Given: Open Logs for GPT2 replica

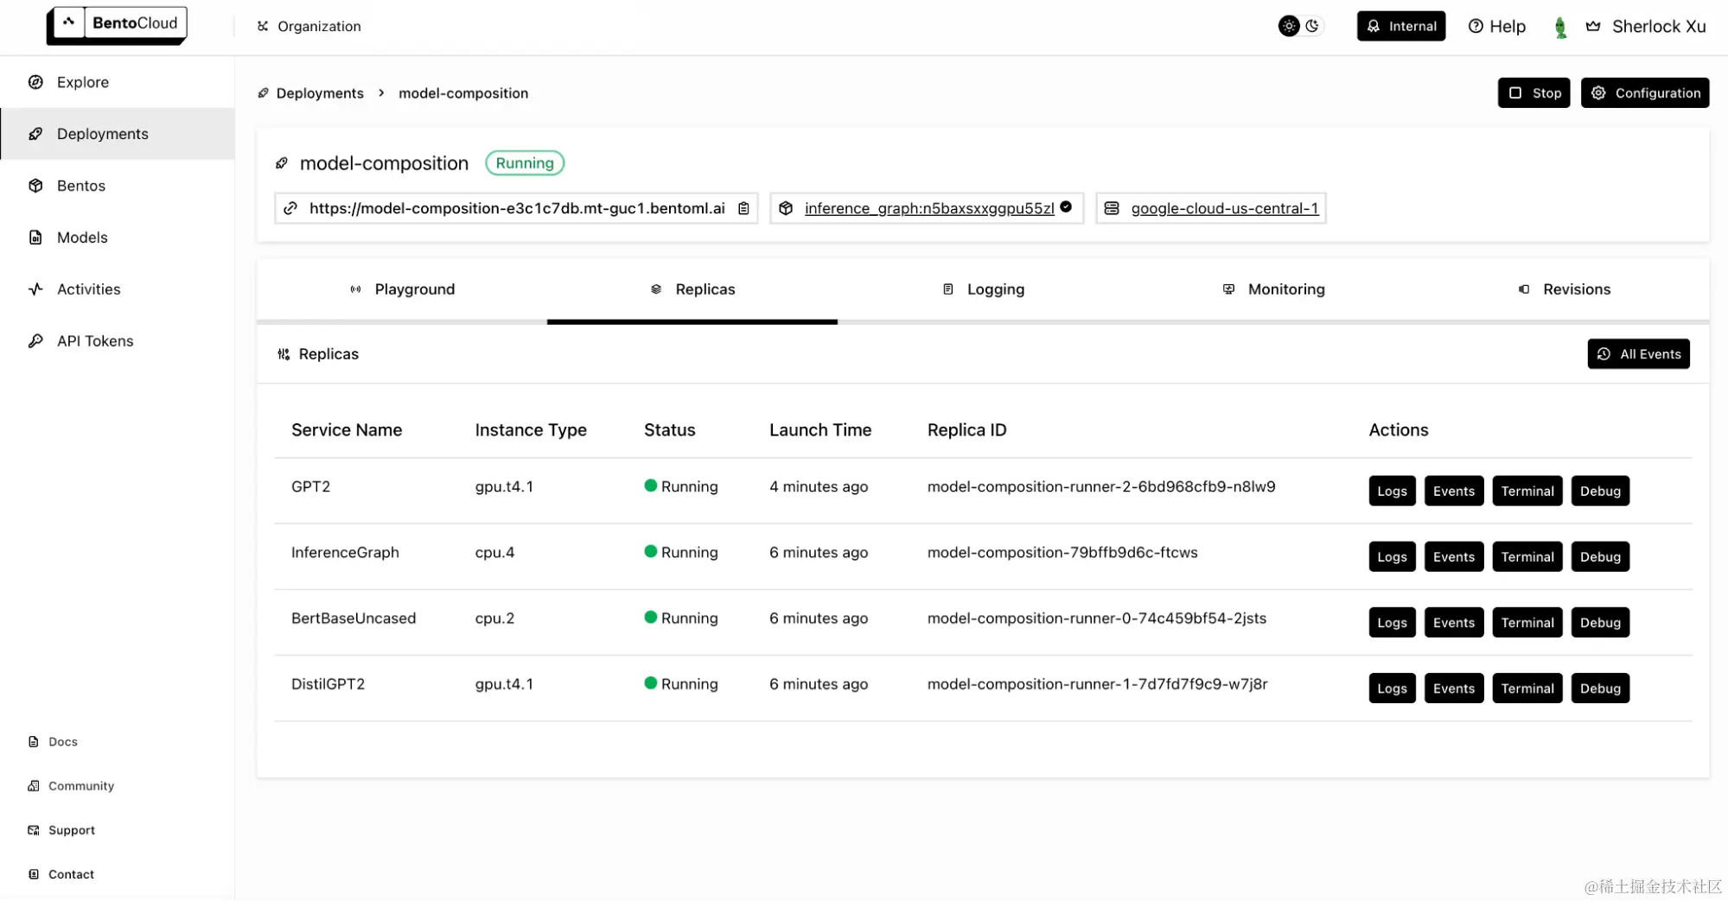Looking at the screenshot, I should pos(1392,492).
